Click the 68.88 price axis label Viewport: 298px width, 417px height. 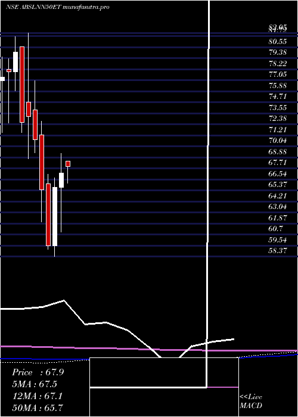click(278, 152)
